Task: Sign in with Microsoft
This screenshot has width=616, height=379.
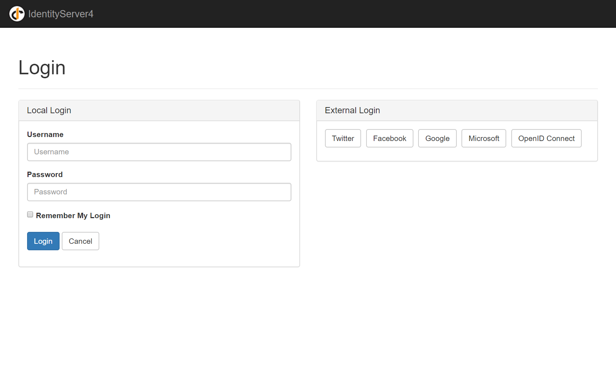Action: 484,138
